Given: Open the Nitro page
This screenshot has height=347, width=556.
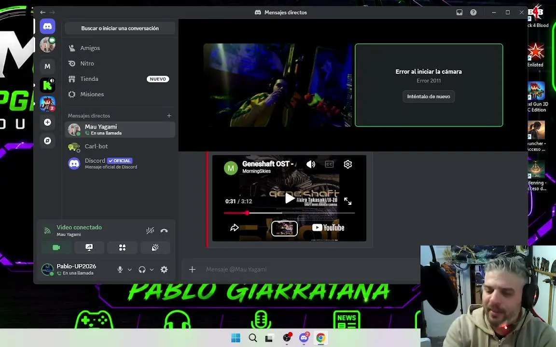Looking at the screenshot, I should [x=120, y=64].
